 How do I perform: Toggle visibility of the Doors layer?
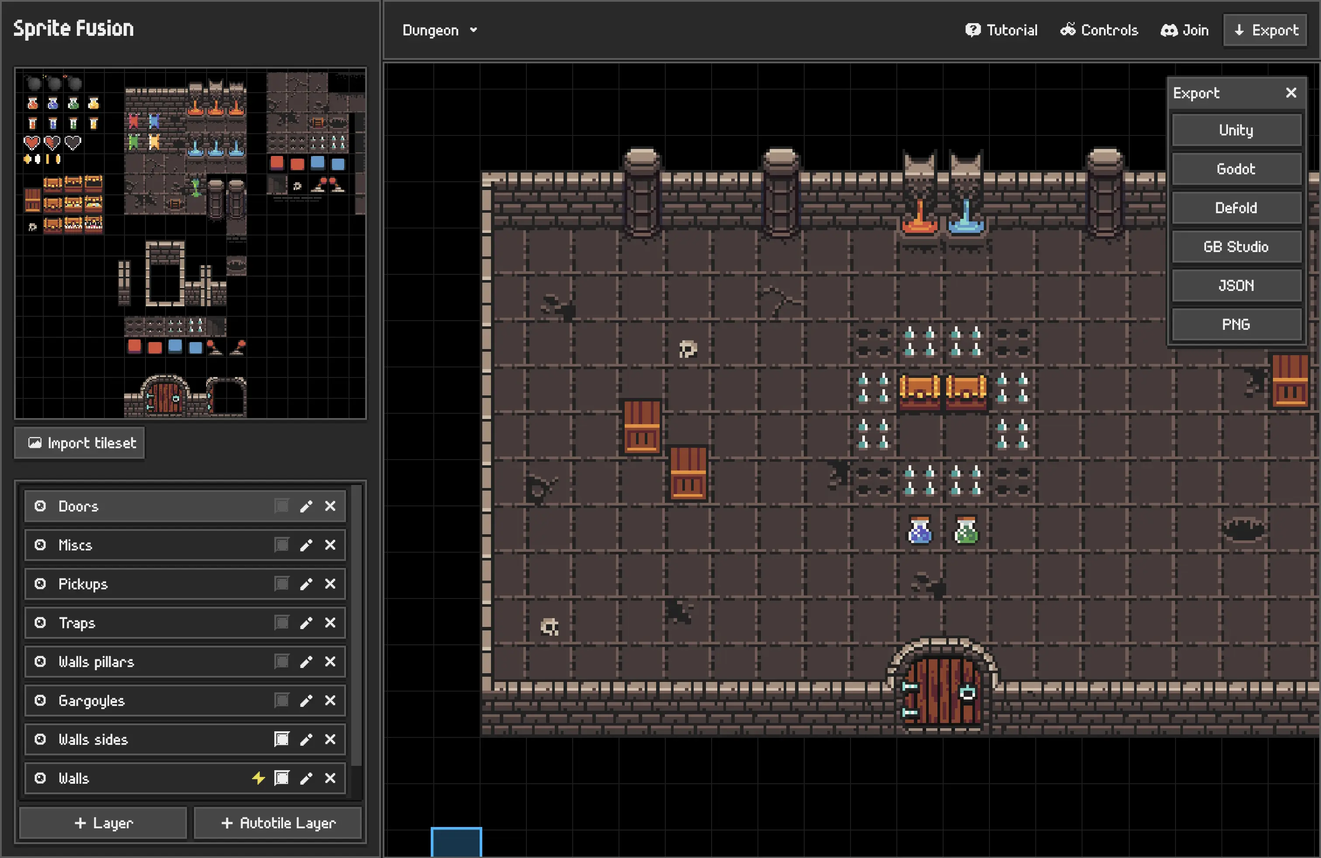click(40, 505)
